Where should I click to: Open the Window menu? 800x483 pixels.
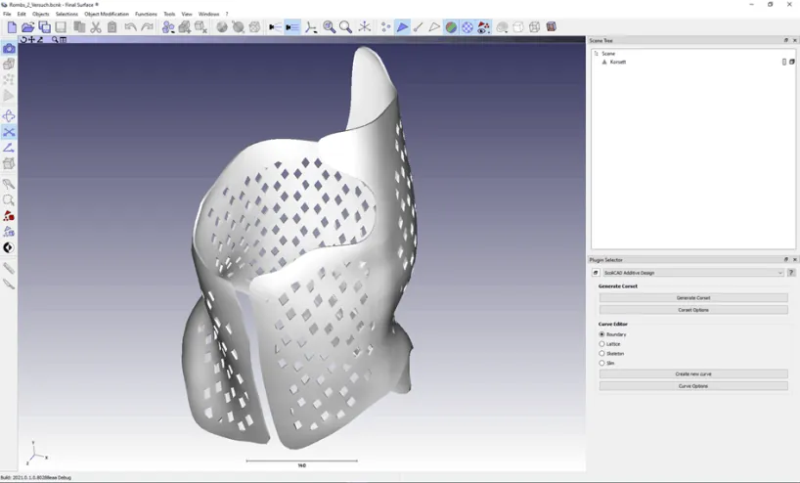click(208, 14)
